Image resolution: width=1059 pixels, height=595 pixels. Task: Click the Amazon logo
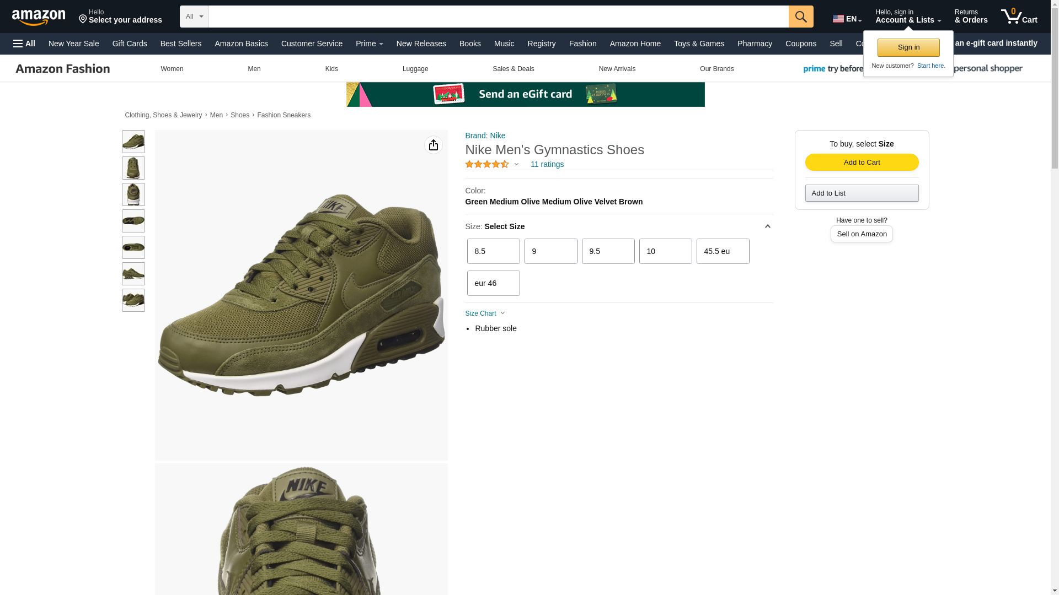[39, 18]
